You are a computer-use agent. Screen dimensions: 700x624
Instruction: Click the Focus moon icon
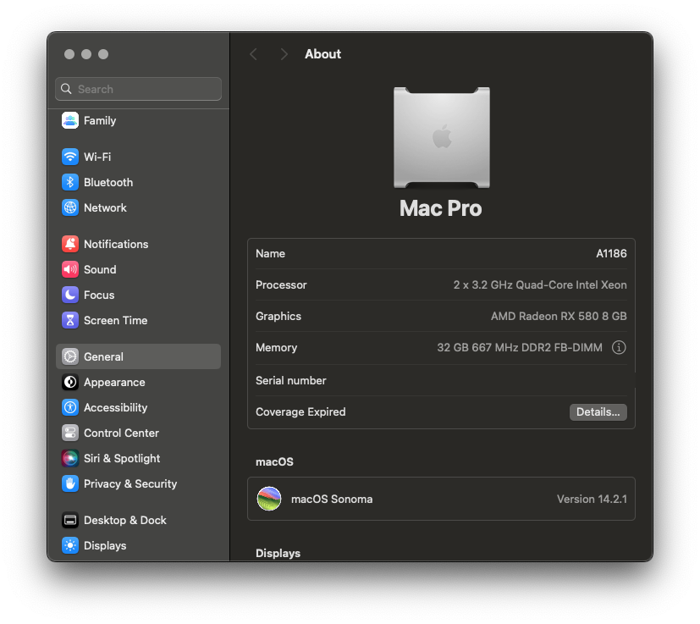70,295
